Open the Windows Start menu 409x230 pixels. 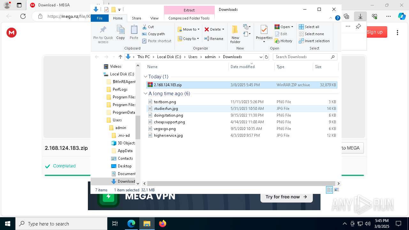[8, 224]
